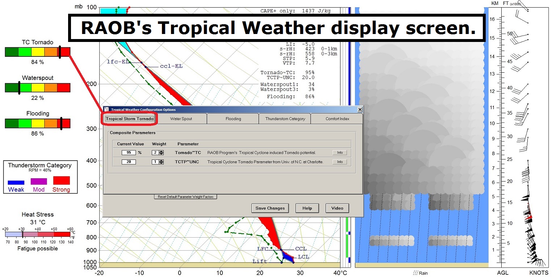Click the Flooding risk gauge
552x277 pixels.
[38, 123]
